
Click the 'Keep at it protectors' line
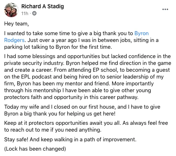[x=86, y=123]
